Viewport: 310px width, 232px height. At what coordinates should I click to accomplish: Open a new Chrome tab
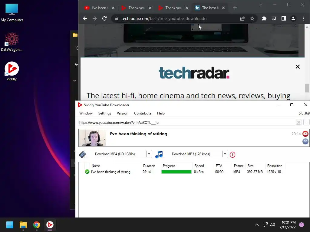[235, 8]
